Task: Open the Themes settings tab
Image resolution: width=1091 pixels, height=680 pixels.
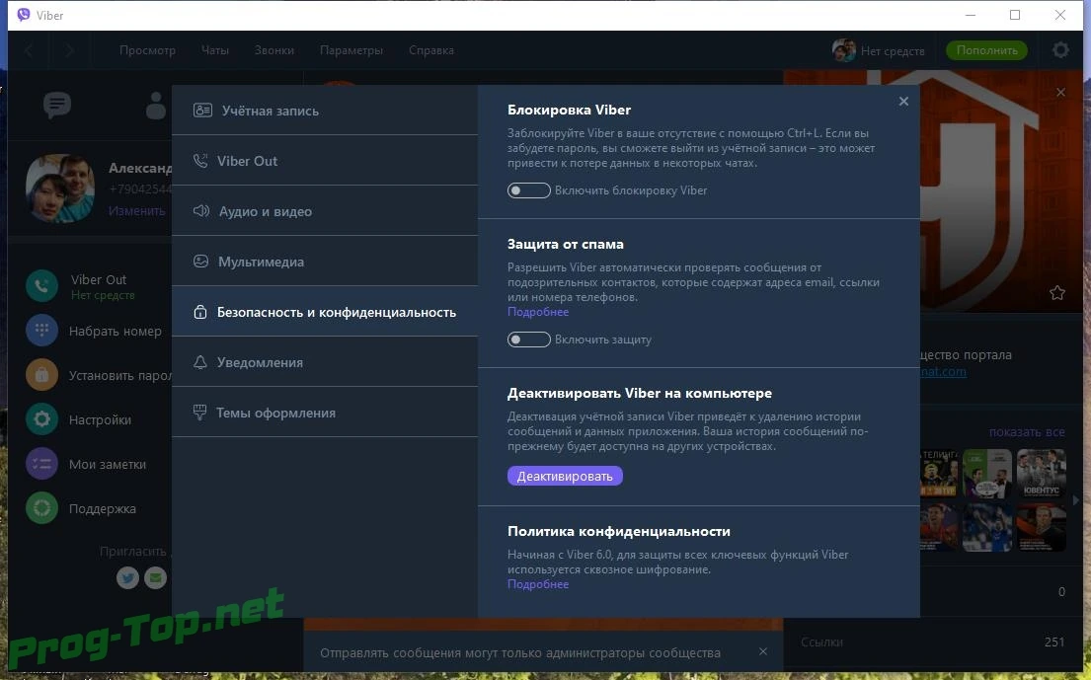Action: point(324,413)
